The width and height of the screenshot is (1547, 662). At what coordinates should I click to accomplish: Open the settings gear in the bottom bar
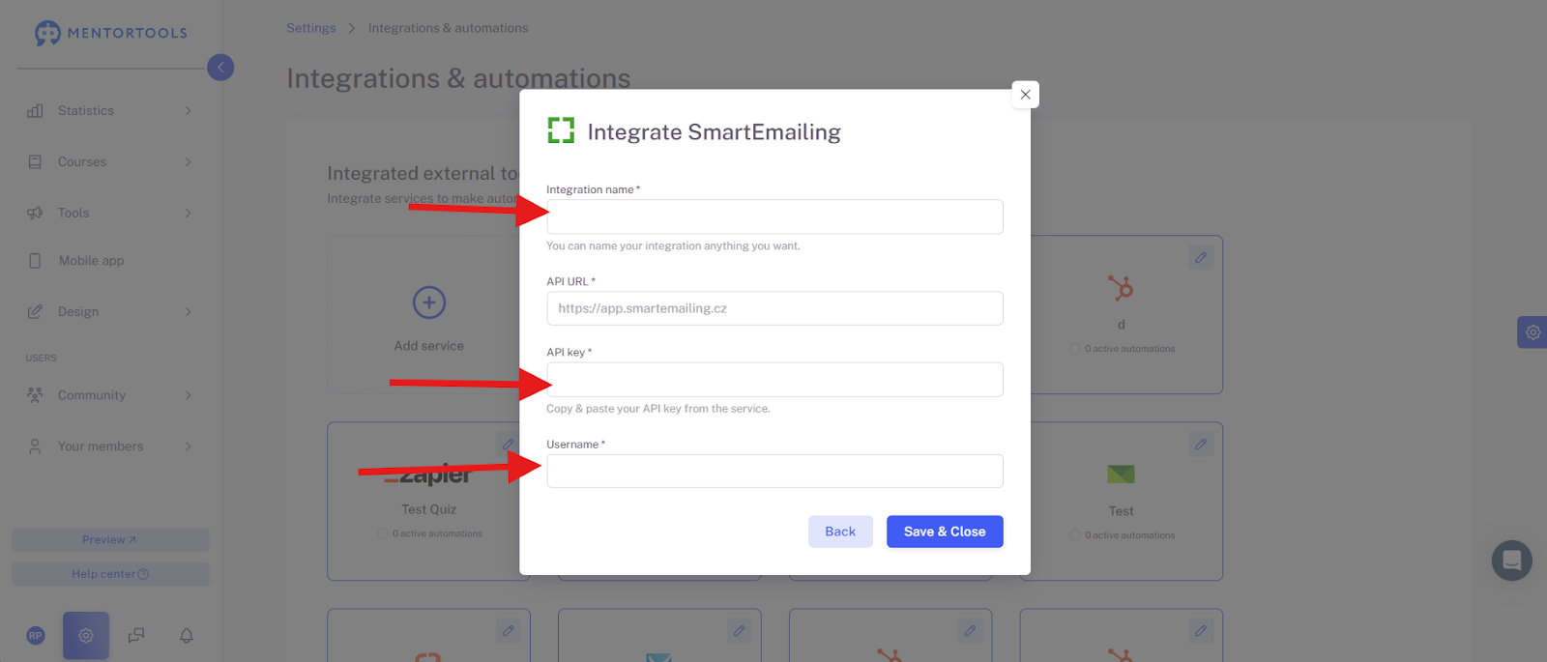click(x=86, y=635)
